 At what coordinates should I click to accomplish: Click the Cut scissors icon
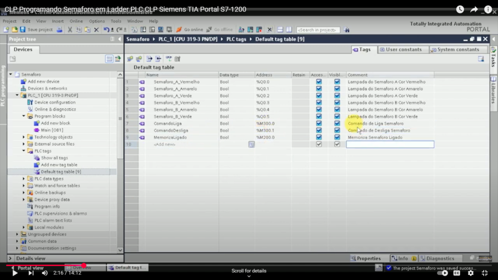[x=70, y=30]
